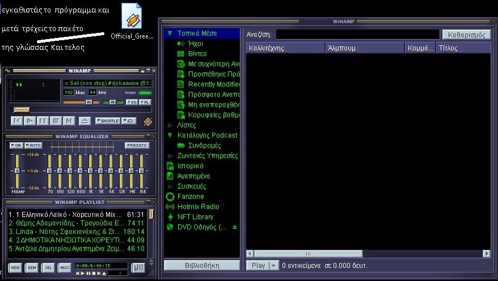Viewport: 498px width, 281px height.
Task: Open Κορυφαίες βαθμολογίες view
Action: coord(209,114)
